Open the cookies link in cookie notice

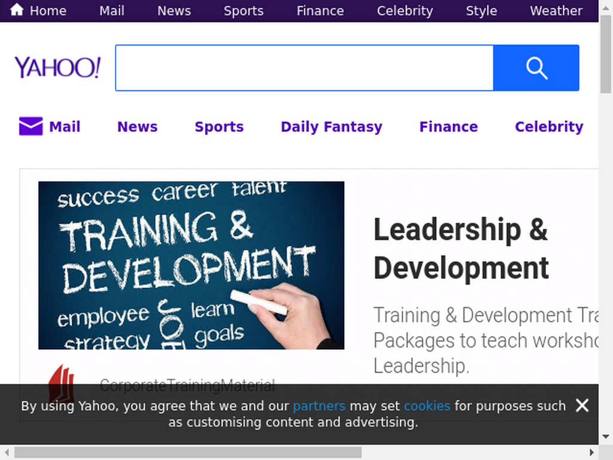tap(427, 406)
